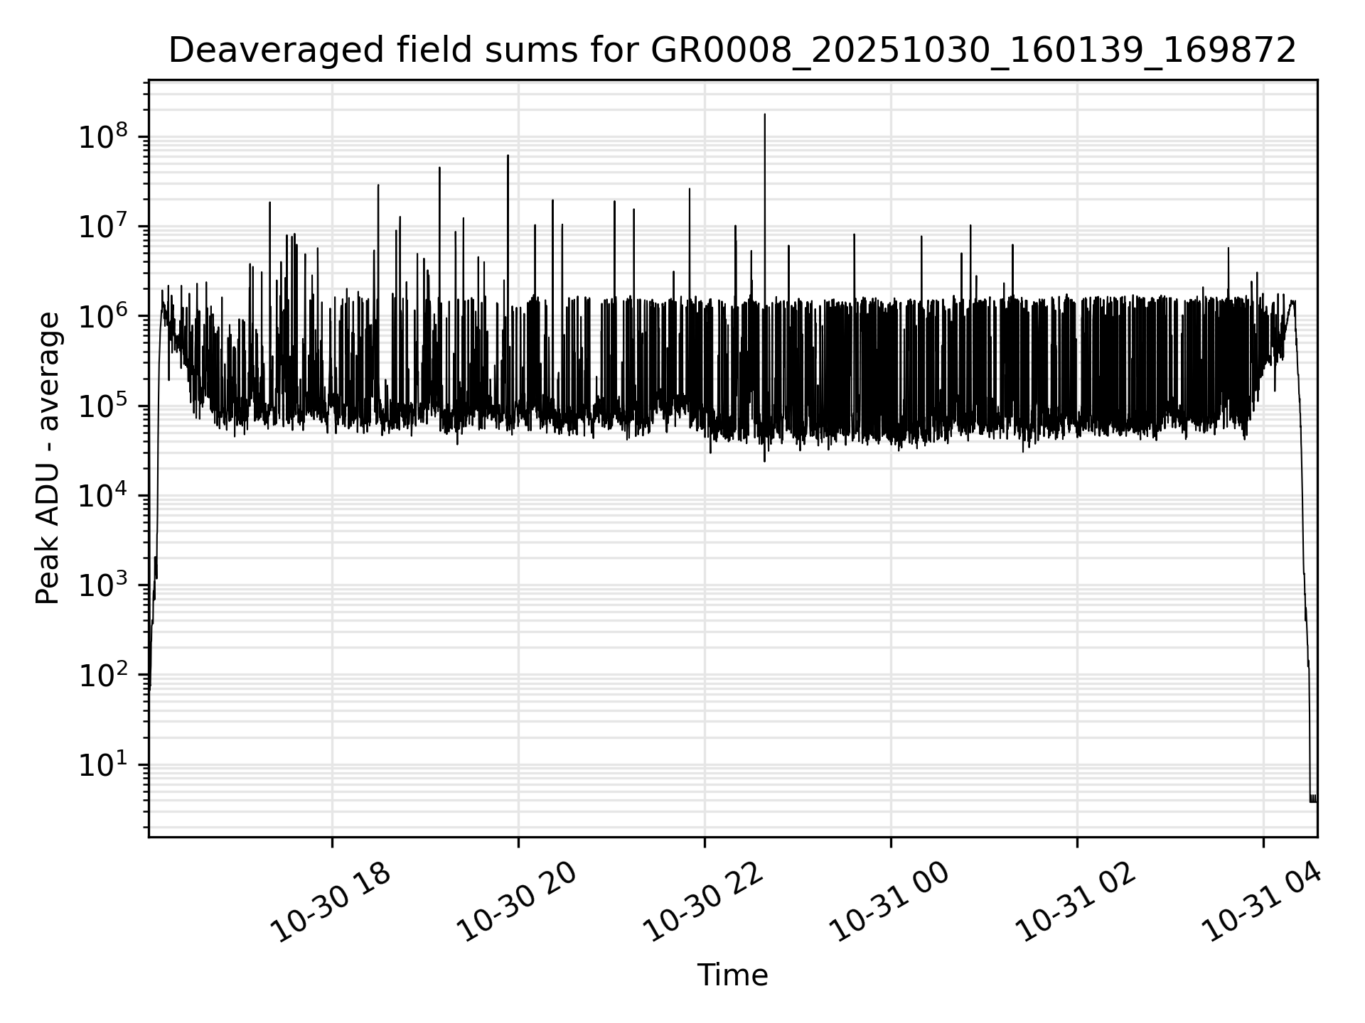The image size is (1365, 1023).
Task: Click the '10-31 04' x-axis tick label
Action: 1263,902
